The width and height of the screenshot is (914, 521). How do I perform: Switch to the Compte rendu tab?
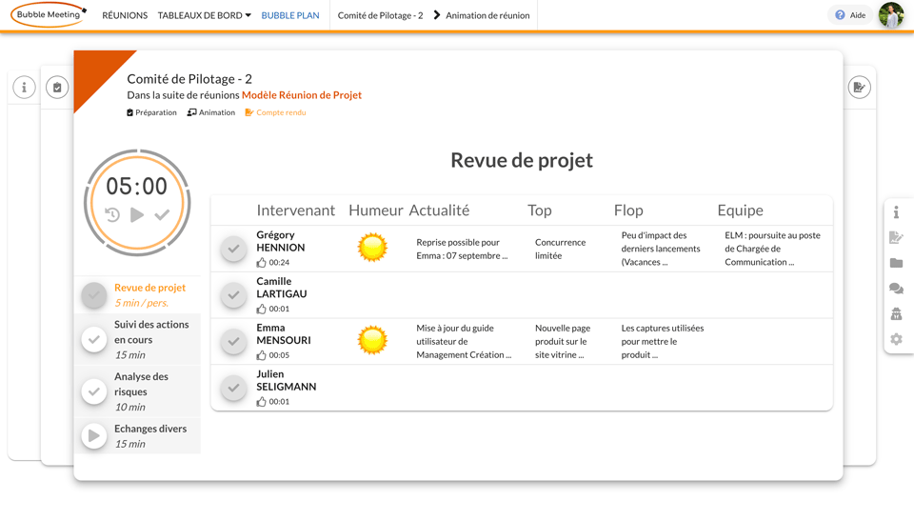(x=275, y=112)
